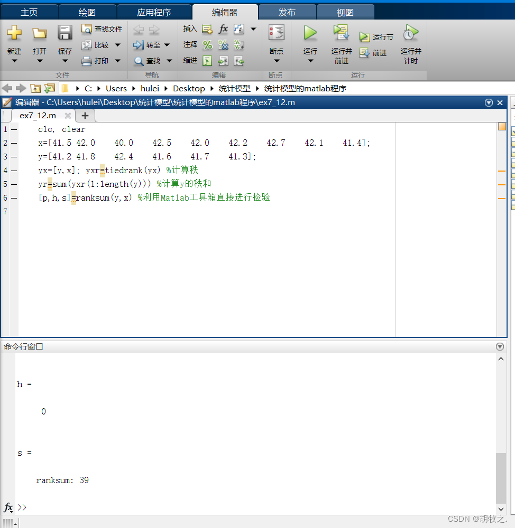The height and width of the screenshot is (528, 515).
Task: Click the address bar forward arrow
Action: coord(21,89)
